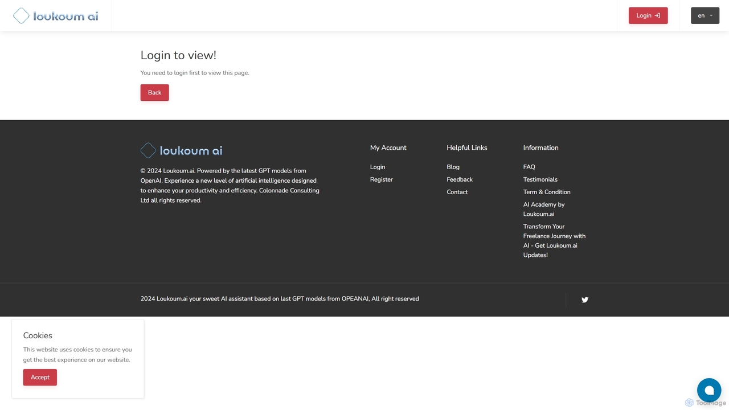Open the Login link under My Account
The height and width of the screenshot is (410, 729).
[x=378, y=167]
